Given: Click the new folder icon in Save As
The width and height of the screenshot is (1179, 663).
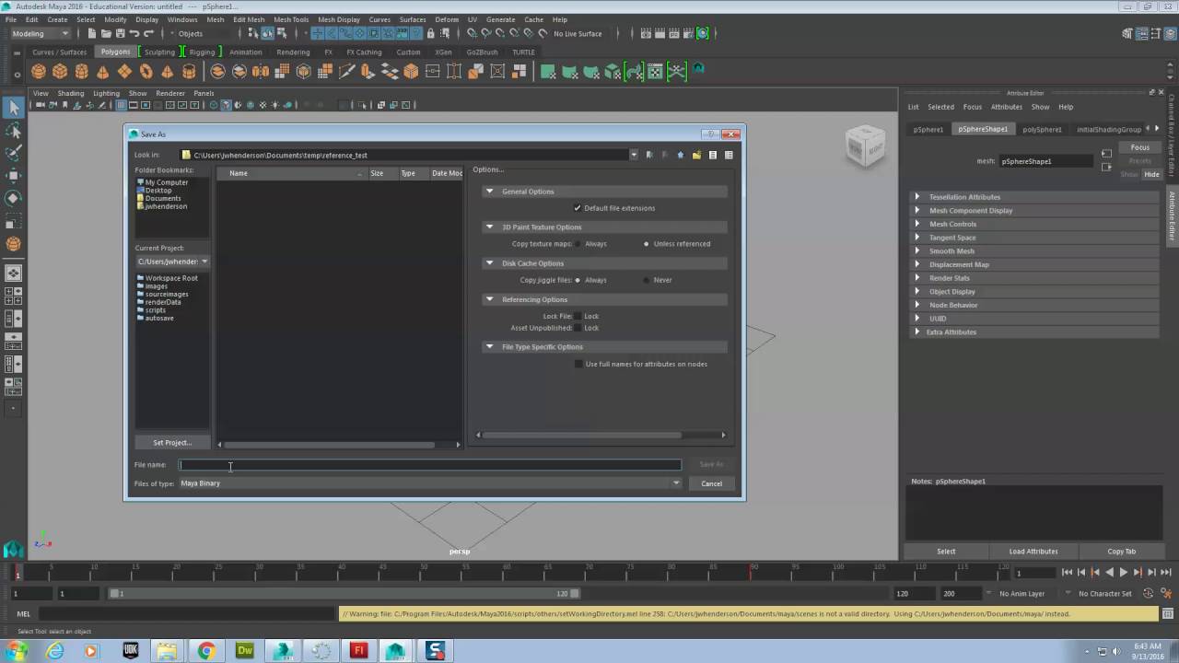Looking at the screenshot, I should pos(696,155).
